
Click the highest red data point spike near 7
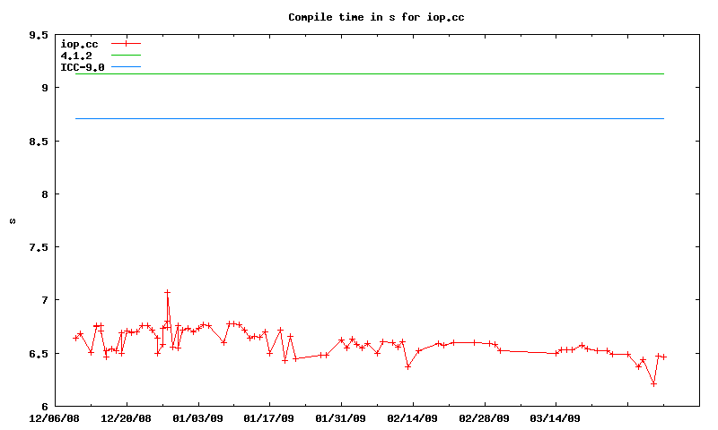coord(167,292)
